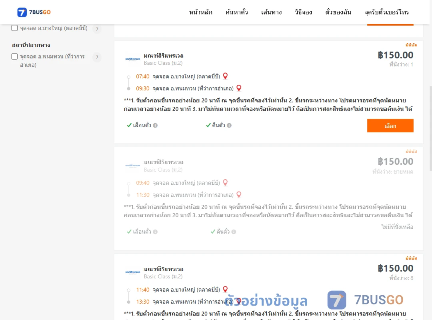
Task: Click page vertical scrollbar
Action: point(430,129)
